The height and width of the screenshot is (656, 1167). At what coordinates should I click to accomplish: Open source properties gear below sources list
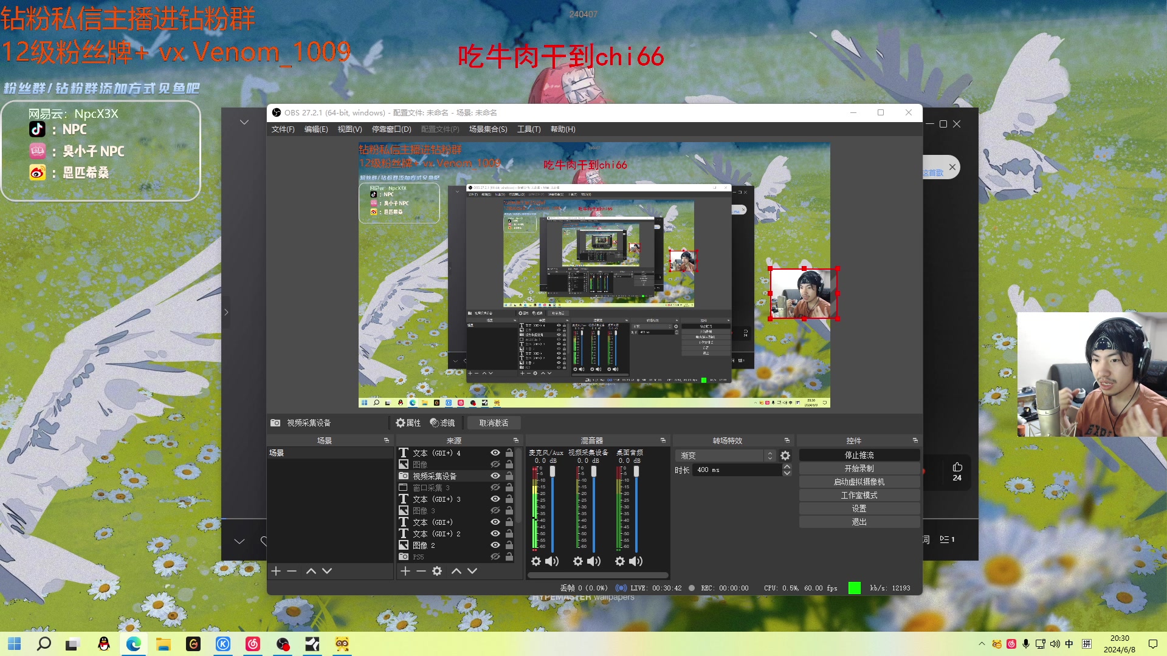pos(437,571)
